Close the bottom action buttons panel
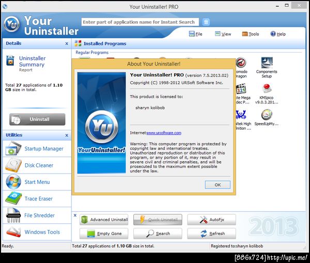The height and width of the screenshot is (263, 310). (75, 215)
